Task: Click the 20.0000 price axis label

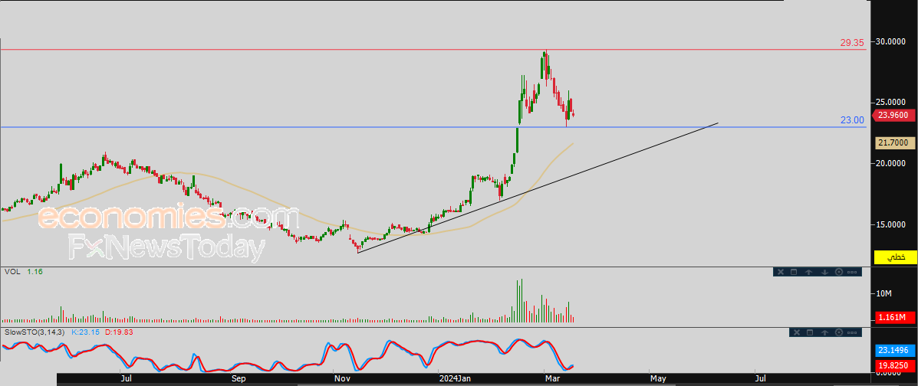Action: 890,163
